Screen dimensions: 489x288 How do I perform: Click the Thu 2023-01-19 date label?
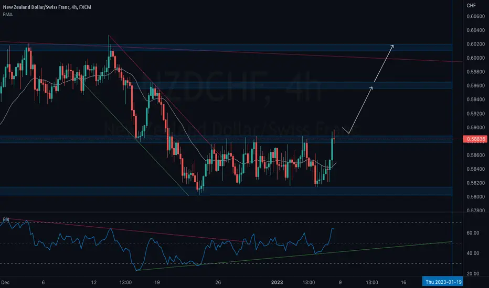click(x=443, y=282)
